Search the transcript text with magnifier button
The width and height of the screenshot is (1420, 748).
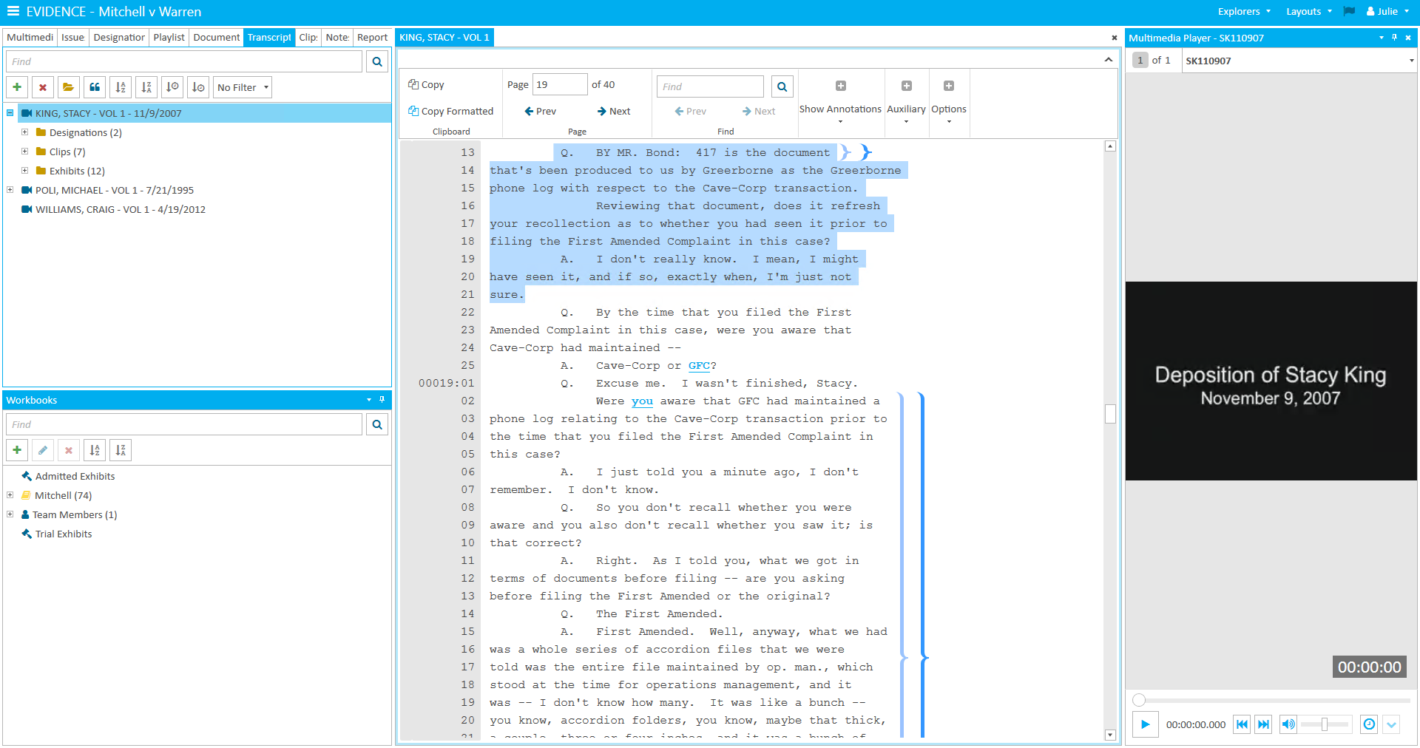click(782, 86)
